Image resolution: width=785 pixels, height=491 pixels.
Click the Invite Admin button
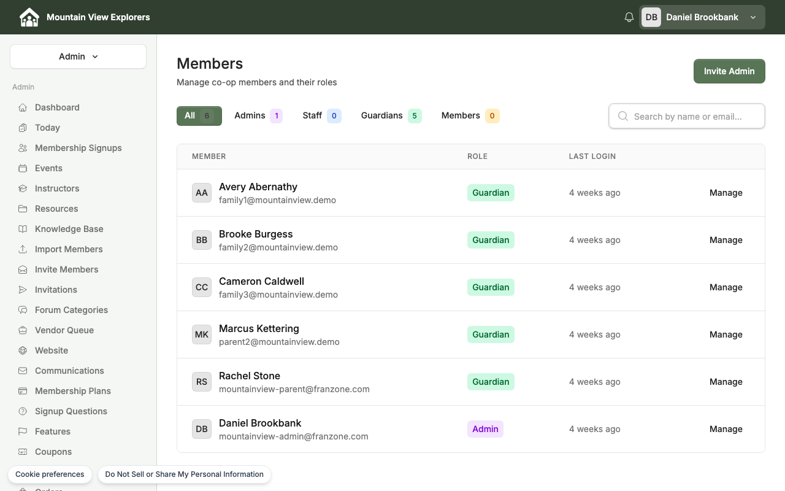729,71
